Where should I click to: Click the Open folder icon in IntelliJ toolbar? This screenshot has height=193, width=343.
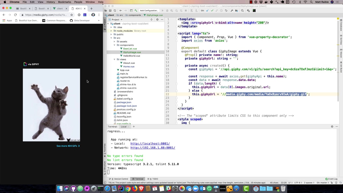pyautogui.click(x=106, y=11)
